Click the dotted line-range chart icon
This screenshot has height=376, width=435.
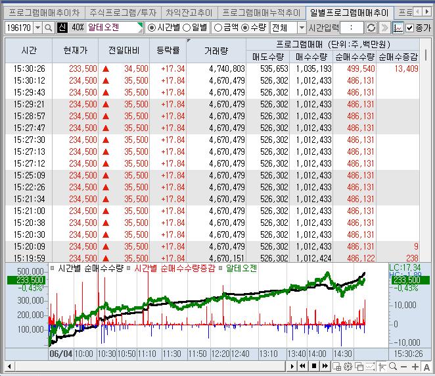[x=371, y=367]
